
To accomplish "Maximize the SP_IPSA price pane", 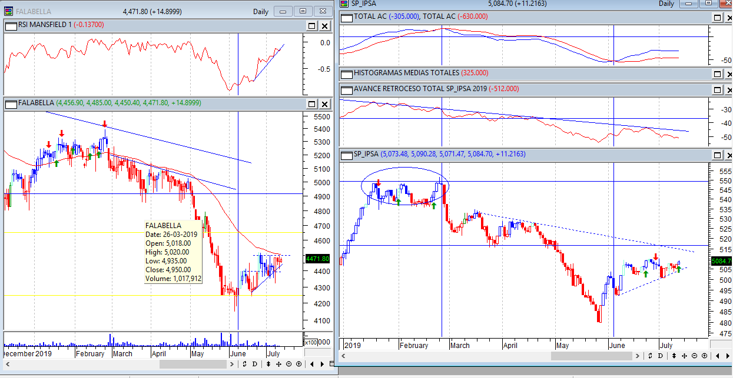I will pos(717,155).
